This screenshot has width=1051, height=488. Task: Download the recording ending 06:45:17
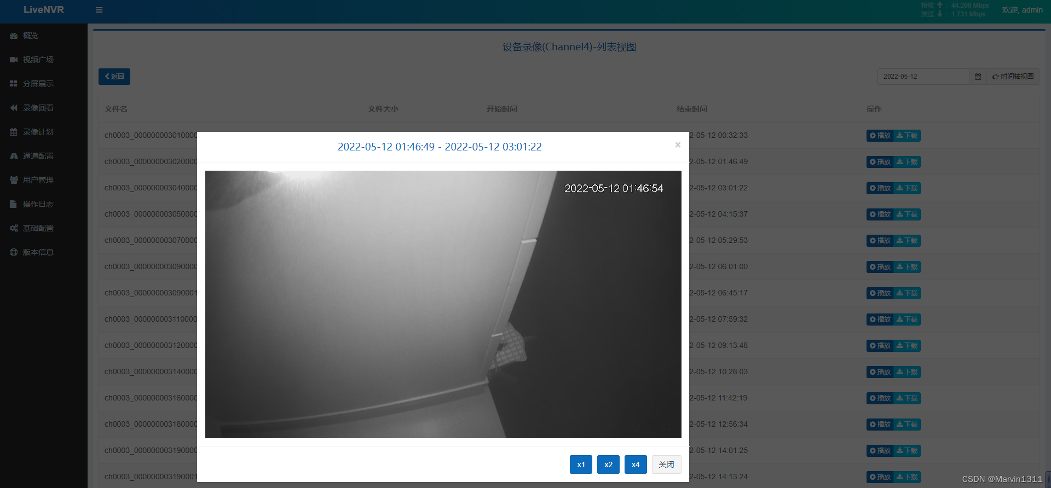907,293
